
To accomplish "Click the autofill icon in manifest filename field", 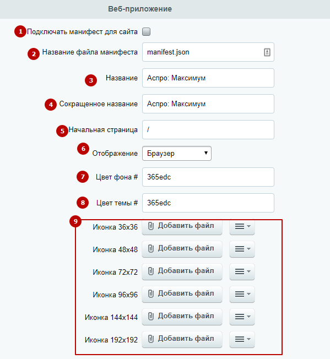I will pyautogui.click(x=267, y=52).
